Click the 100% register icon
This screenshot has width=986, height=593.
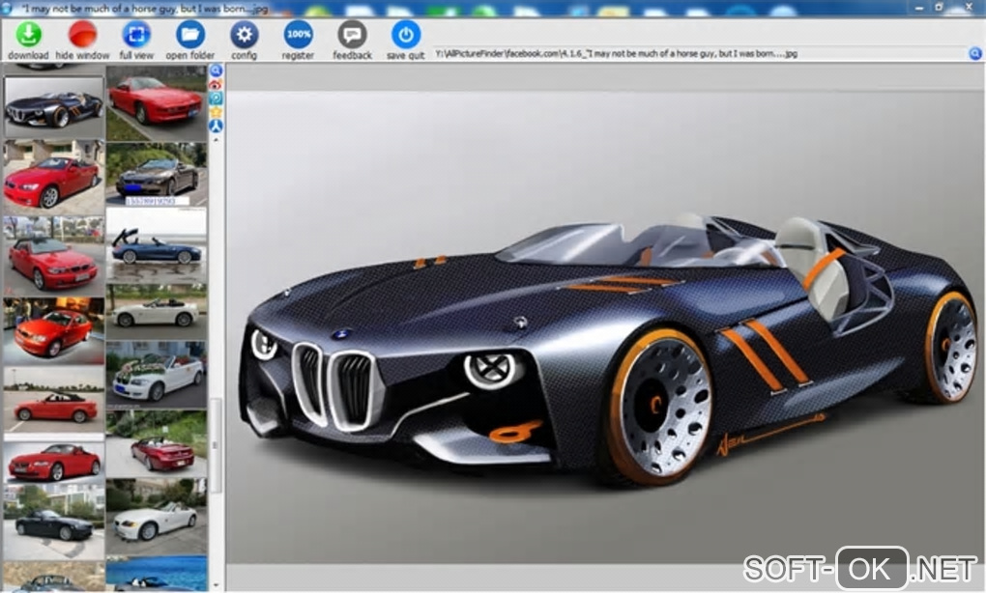[x=298, y=36]
